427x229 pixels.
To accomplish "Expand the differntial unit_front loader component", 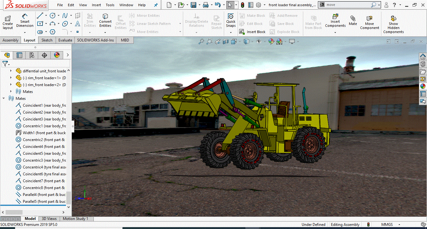I will pyautogui.click(x=11, y=71).
